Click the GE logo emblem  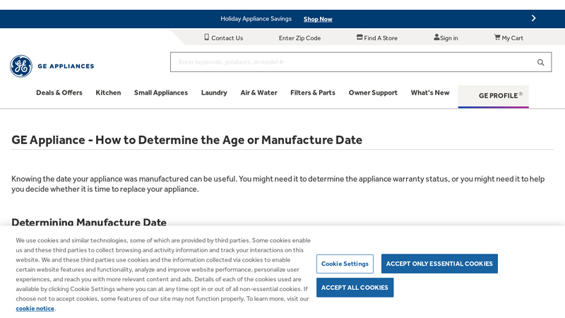coord(21,66)
